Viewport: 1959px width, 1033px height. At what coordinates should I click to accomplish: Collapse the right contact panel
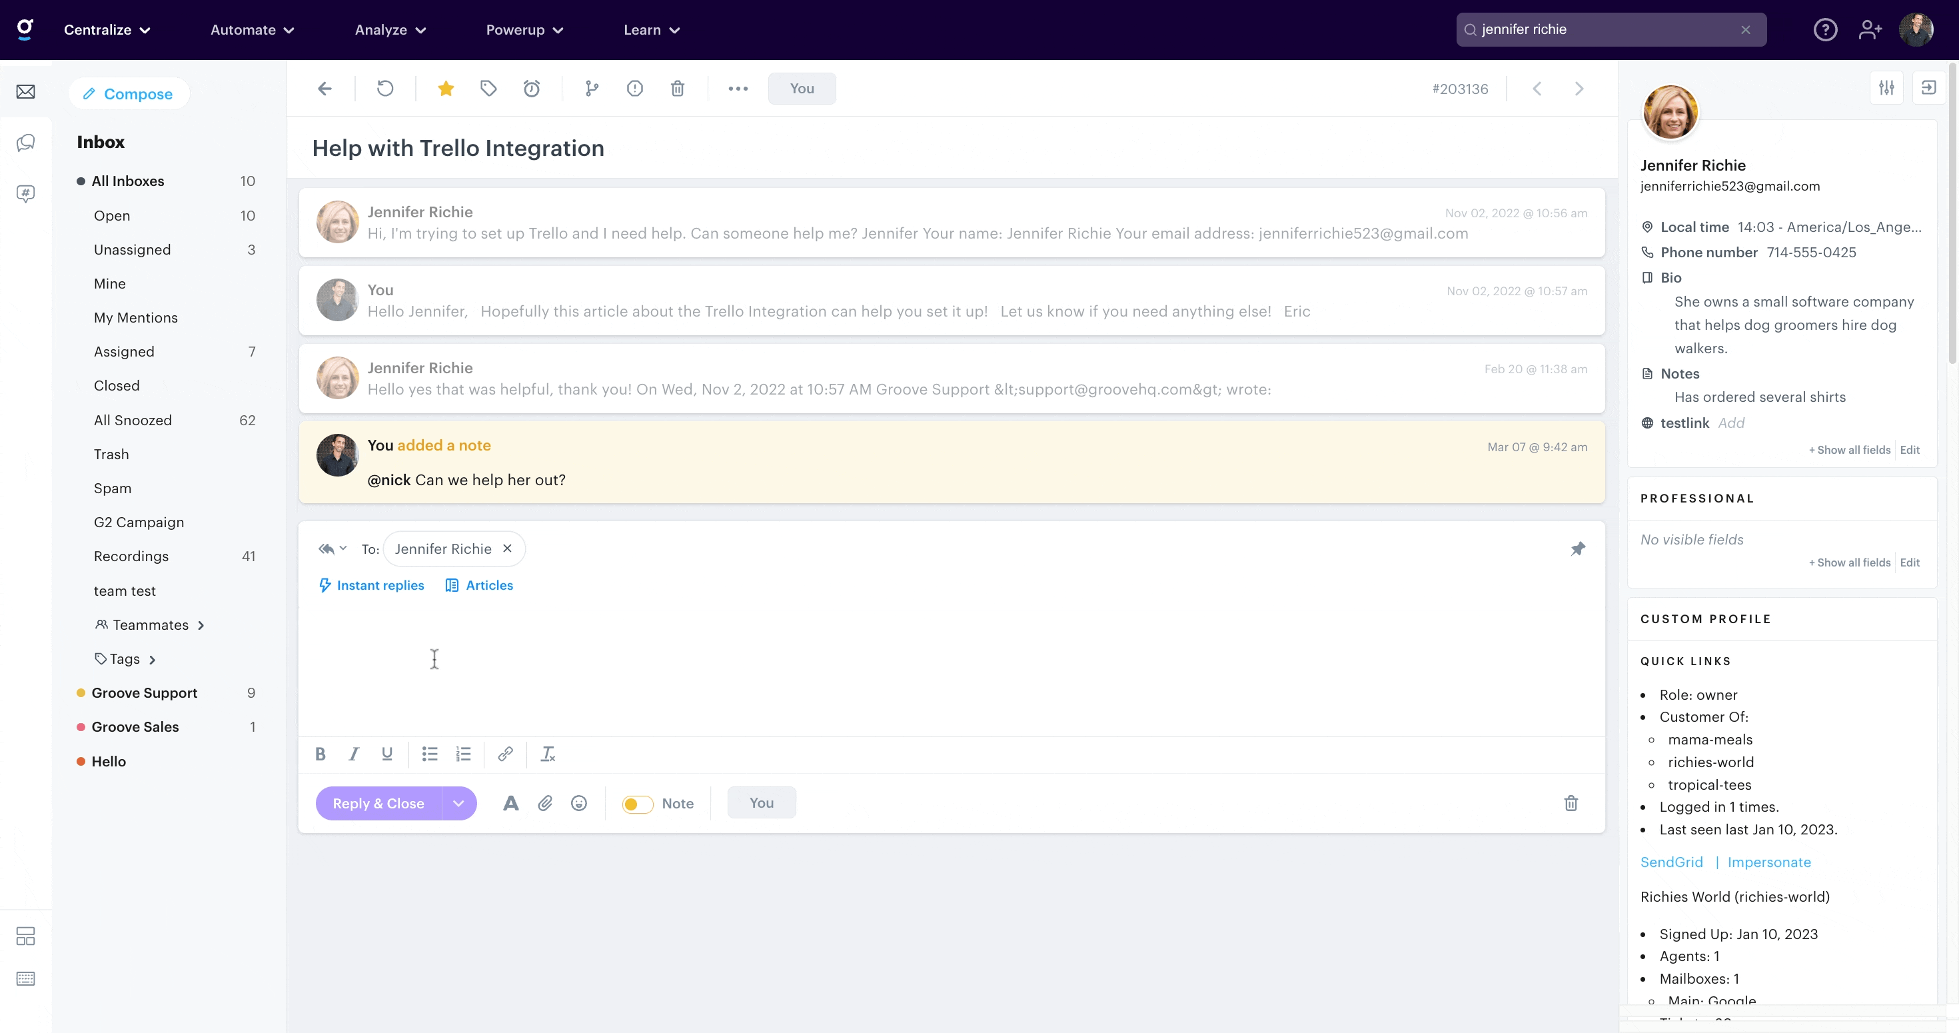point(1928,87)
